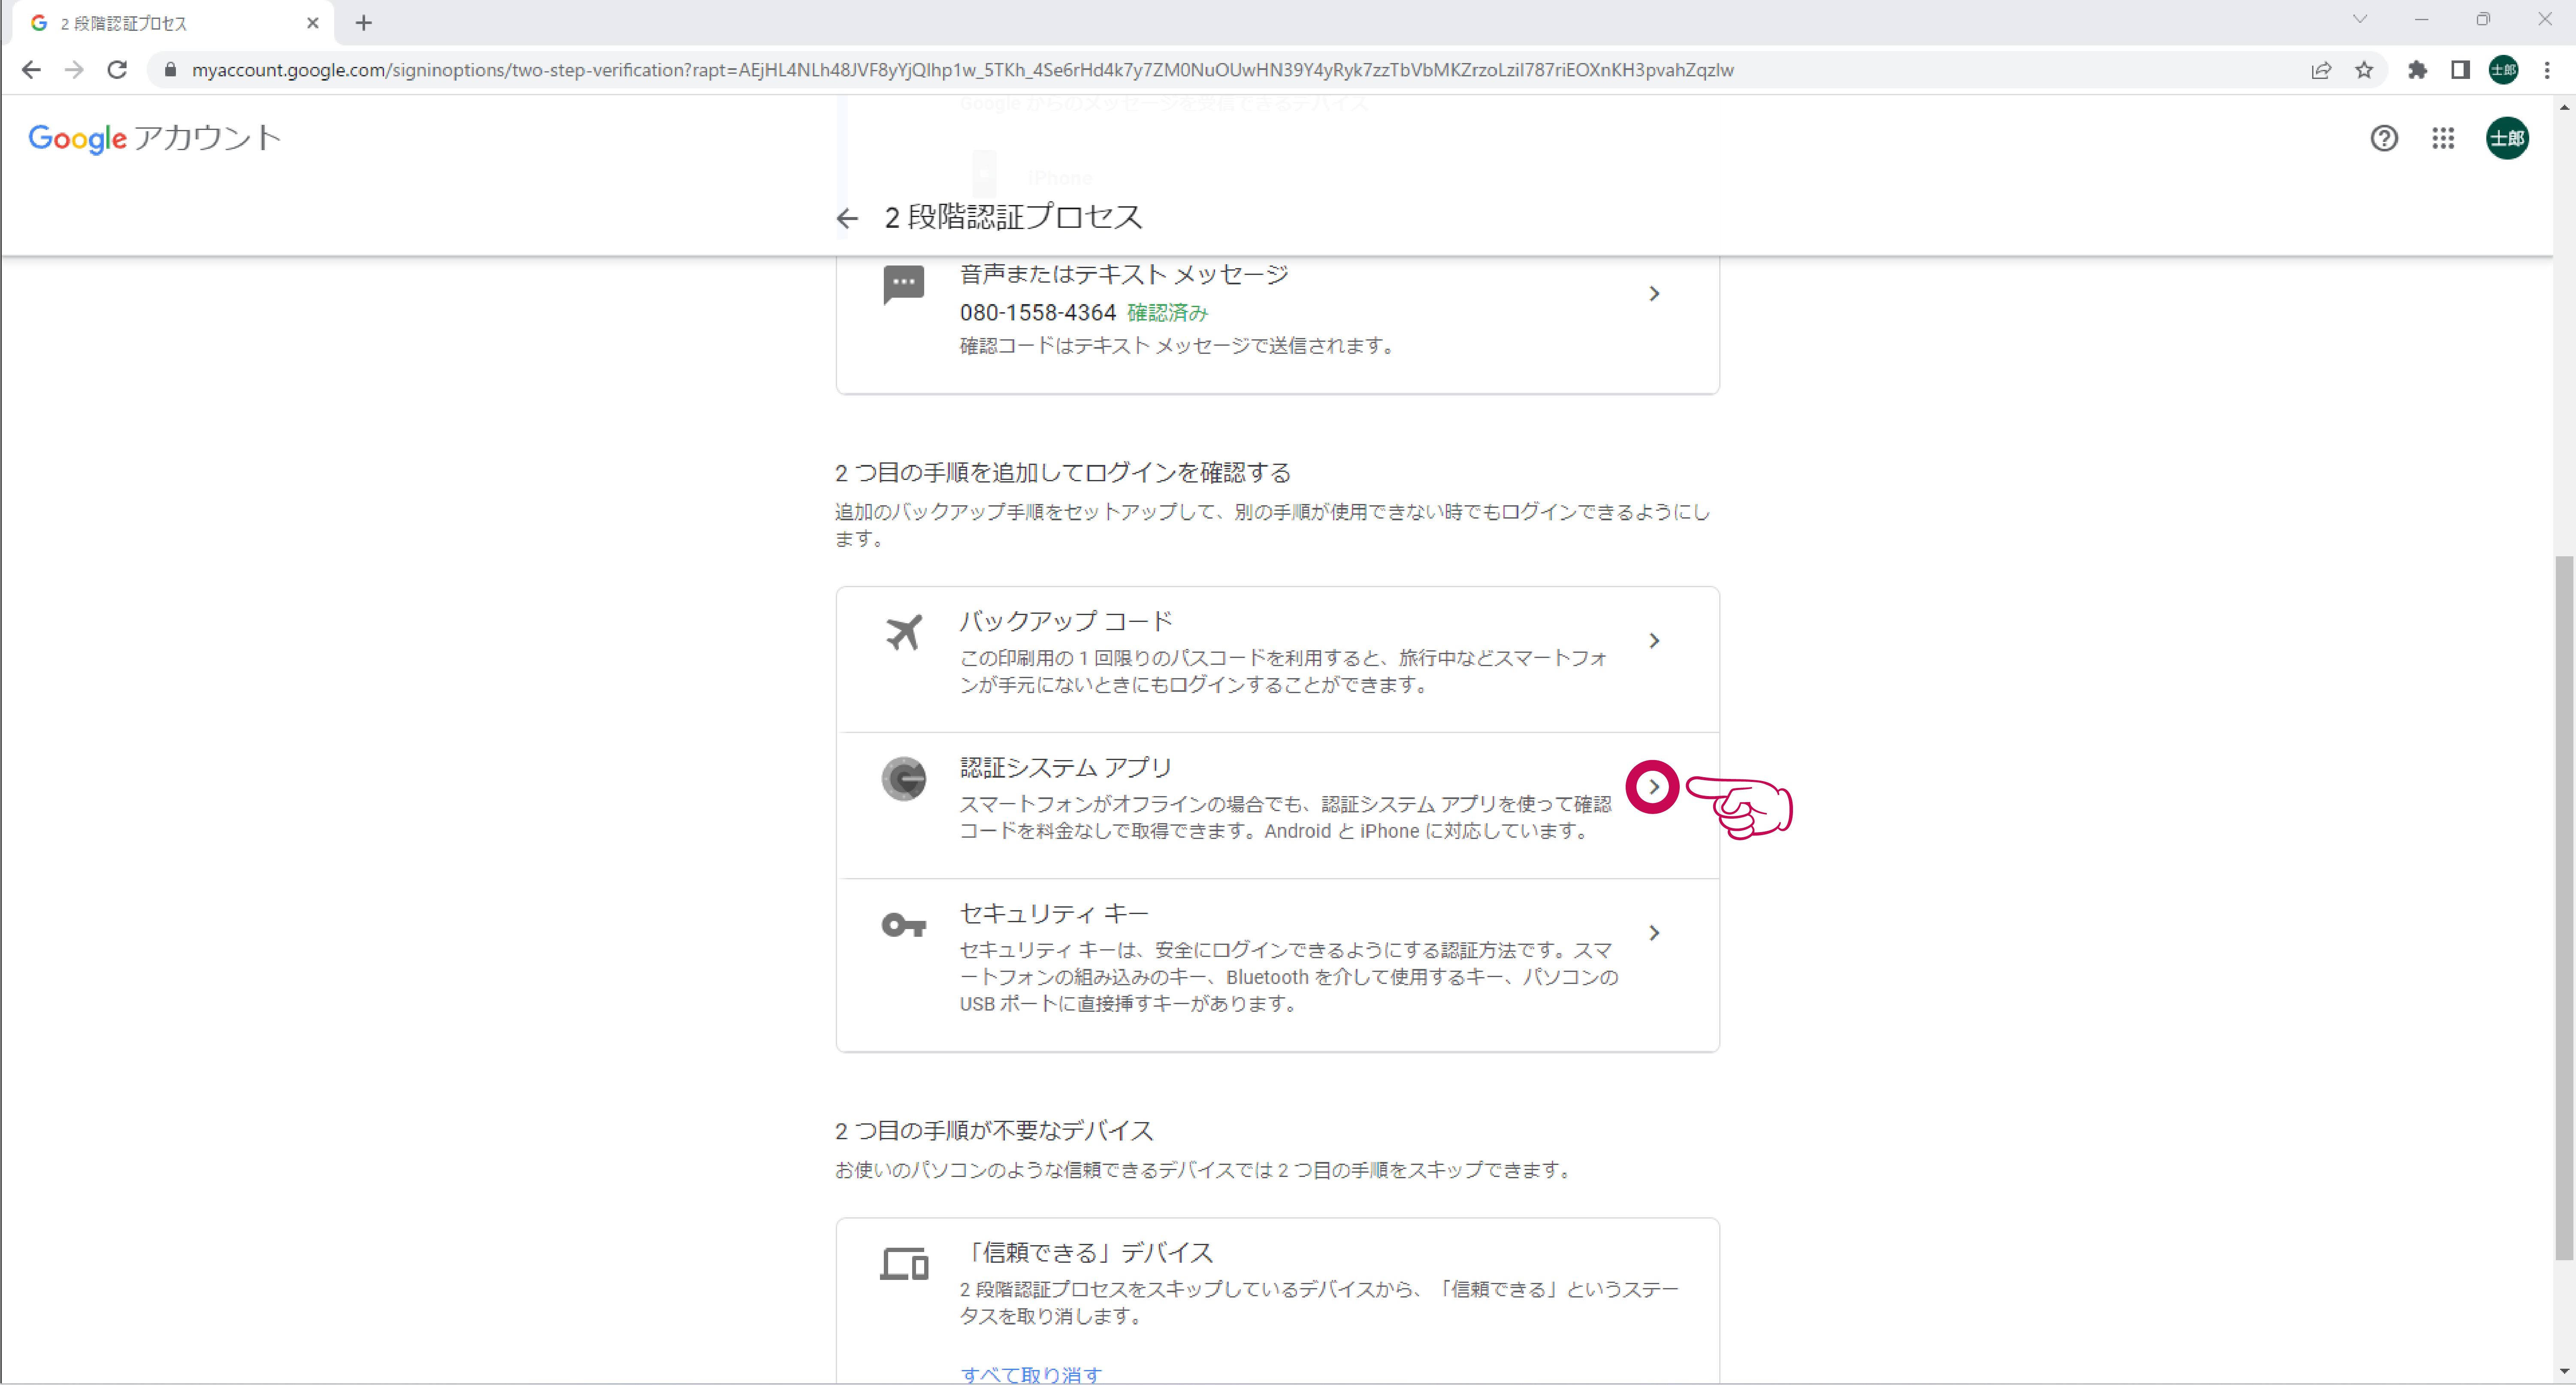This screenshot has height=1385, width=2576.
Task: Click the 2 段階認証プロセス page heading
Action: (1013, 217)
